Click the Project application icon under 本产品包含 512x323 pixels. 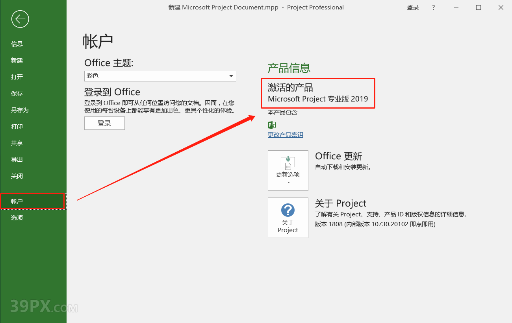tap(272, 125)
